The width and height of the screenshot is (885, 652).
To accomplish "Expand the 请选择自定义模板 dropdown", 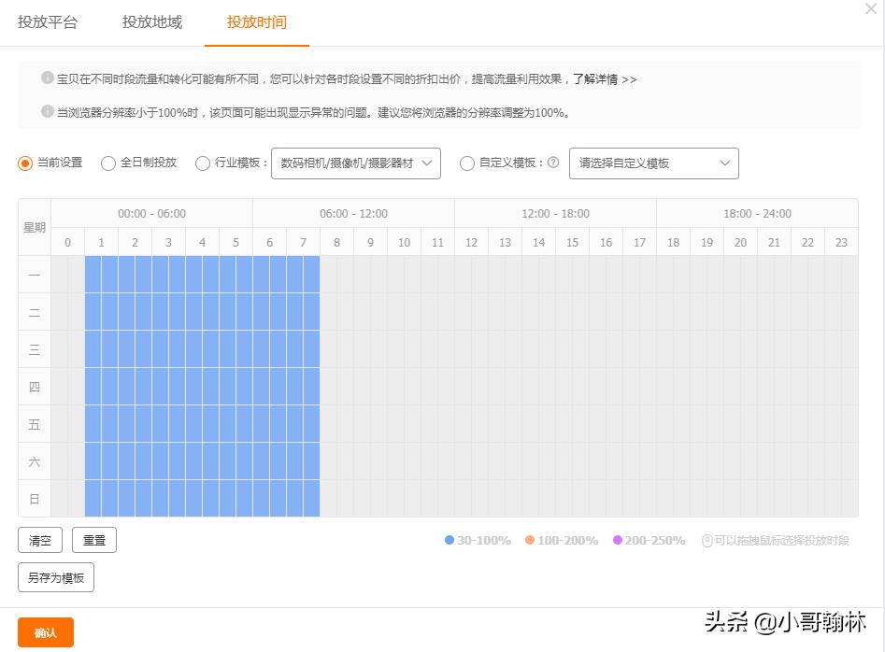I will coord(653,163).
